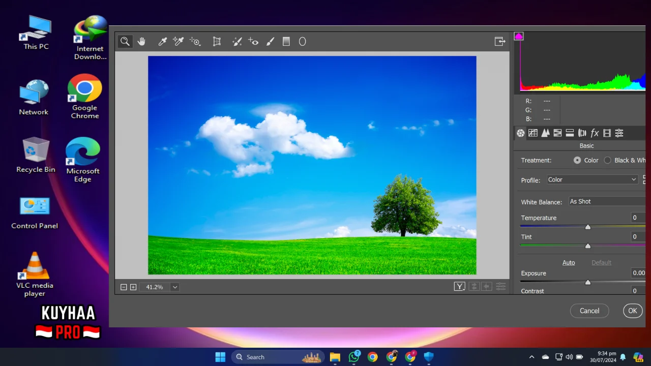The width and height of the screenshot is (651, 366).
Task: Select the Zoom tool in Camera Raw toolbar
Action: 125,42
